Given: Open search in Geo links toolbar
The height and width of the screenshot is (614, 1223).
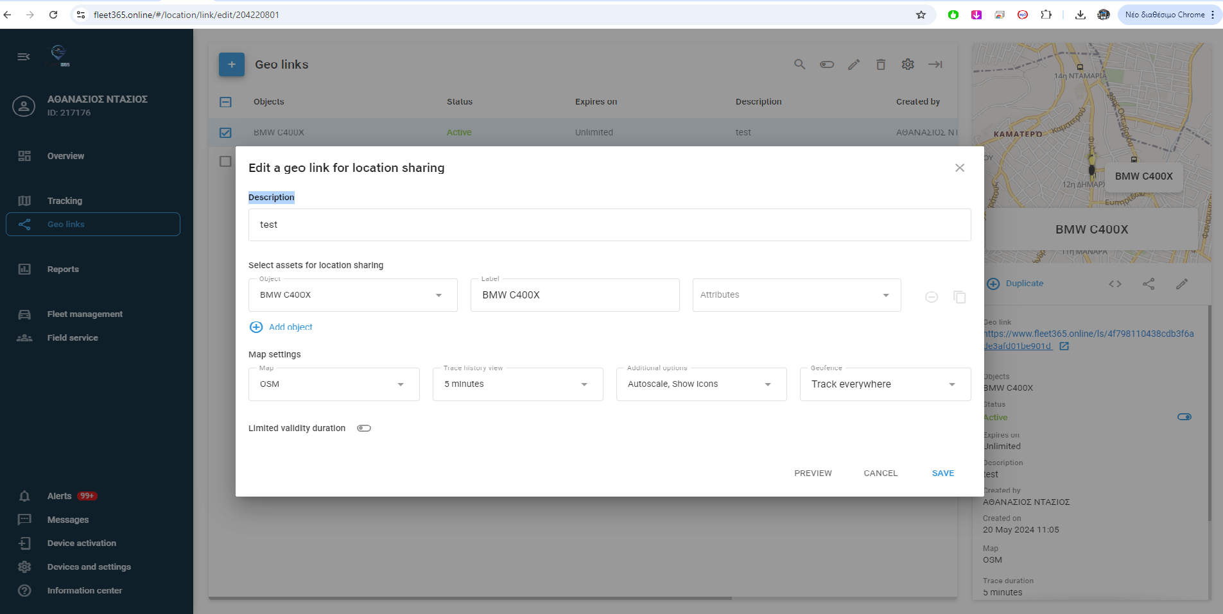Looking at the screenshot, I should tap(799, 64).
